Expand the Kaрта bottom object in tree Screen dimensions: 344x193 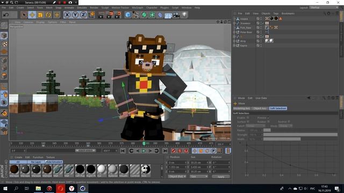point(234,46)
